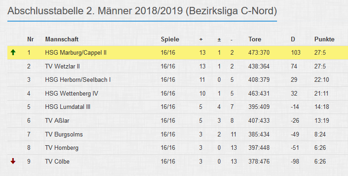Image resolution: width=348 pixels, height=176 pixels.
Task: Click the Mannschaft column header
Action: click(x=62, y=39)
